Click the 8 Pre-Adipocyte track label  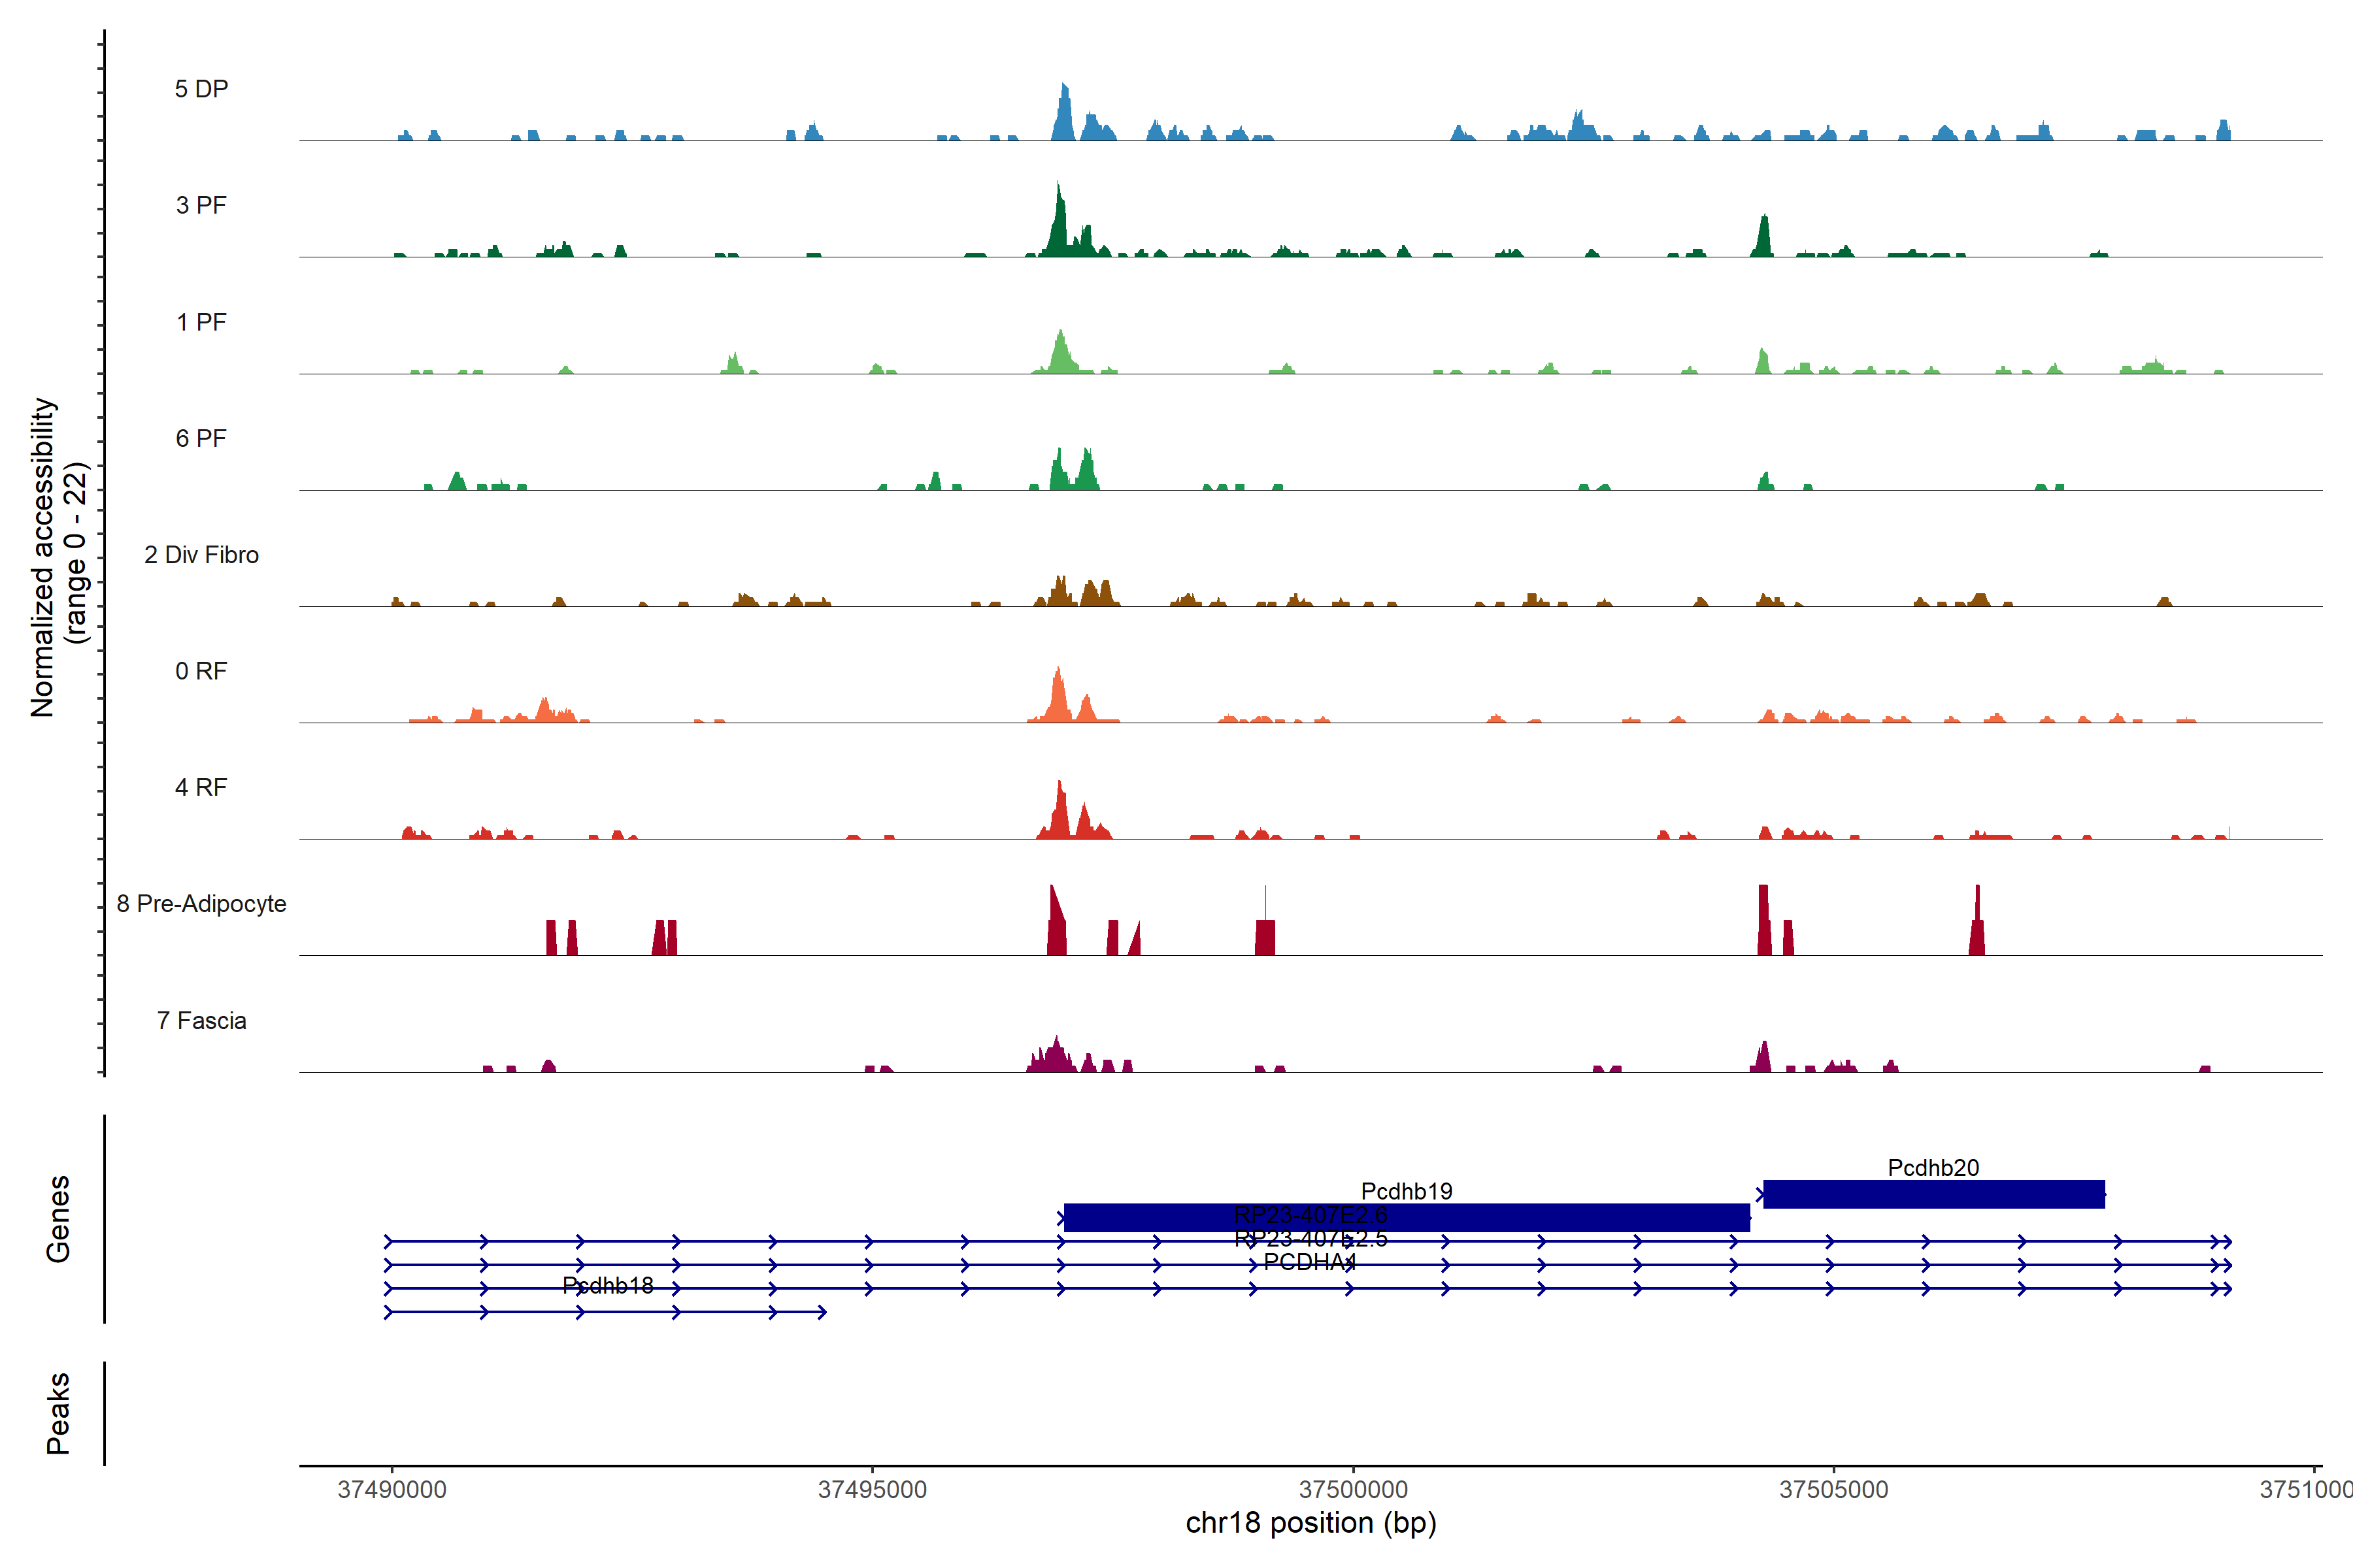click(x=201, y=904)
